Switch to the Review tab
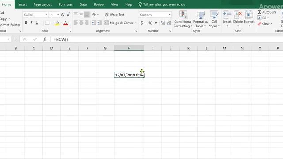The width and height of the screenshot is (283, 159). coord(99,4)
